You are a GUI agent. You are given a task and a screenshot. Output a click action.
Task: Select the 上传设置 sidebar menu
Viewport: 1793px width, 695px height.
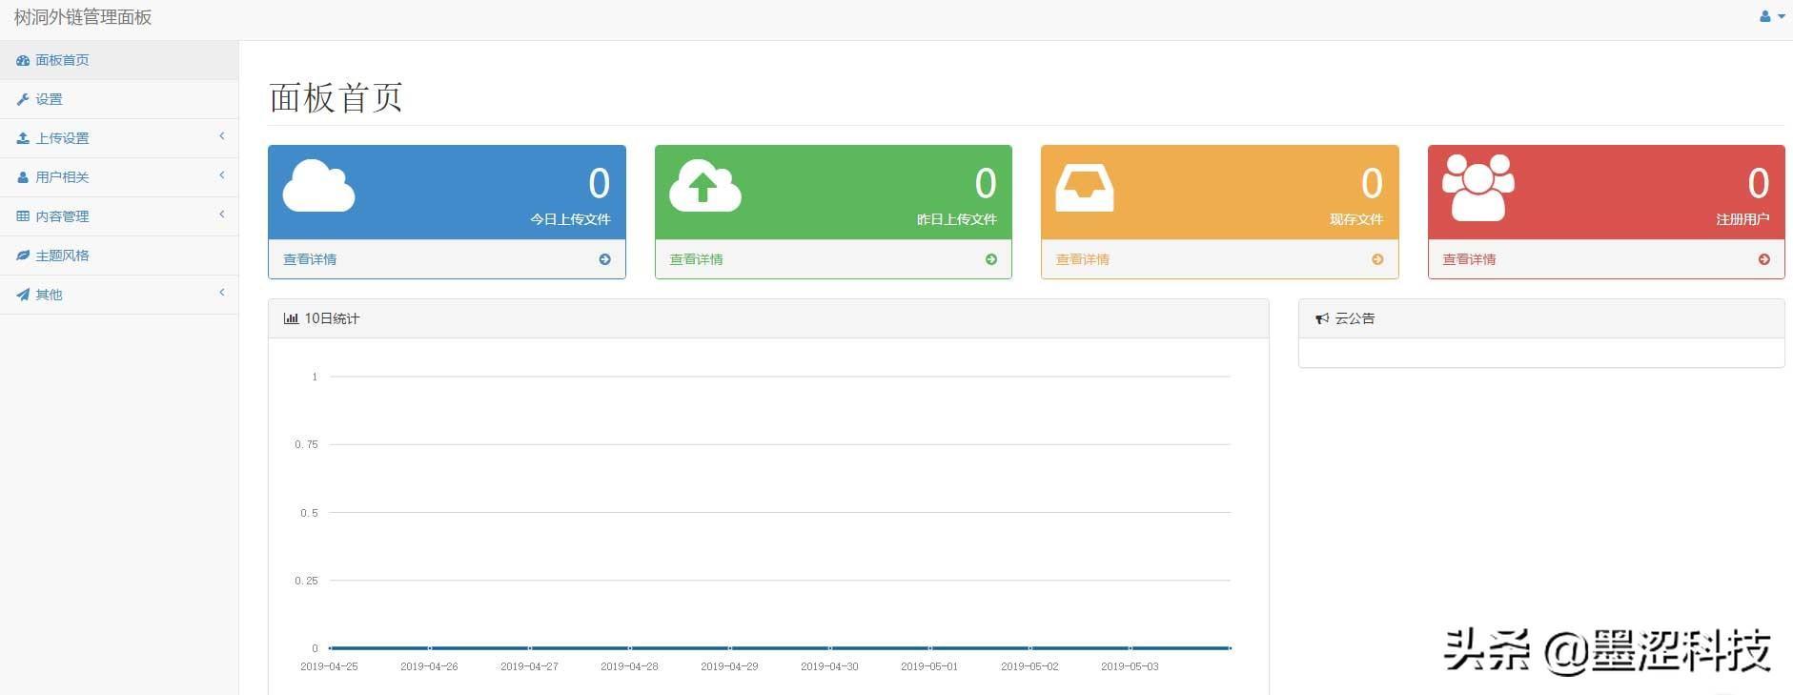pos(119,138)
